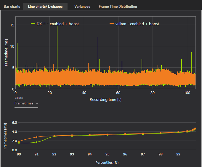This screenshot has width=202, height=167.
Task: Click the vulkan - enabled + boost legend entry
Action: (x=134, y=24)
